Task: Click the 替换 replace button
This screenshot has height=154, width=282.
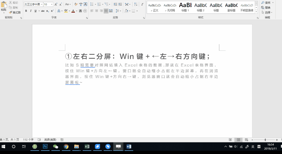Action: click(266, 8)
